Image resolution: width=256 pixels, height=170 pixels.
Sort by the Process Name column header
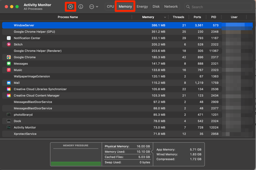click(68, 17)
